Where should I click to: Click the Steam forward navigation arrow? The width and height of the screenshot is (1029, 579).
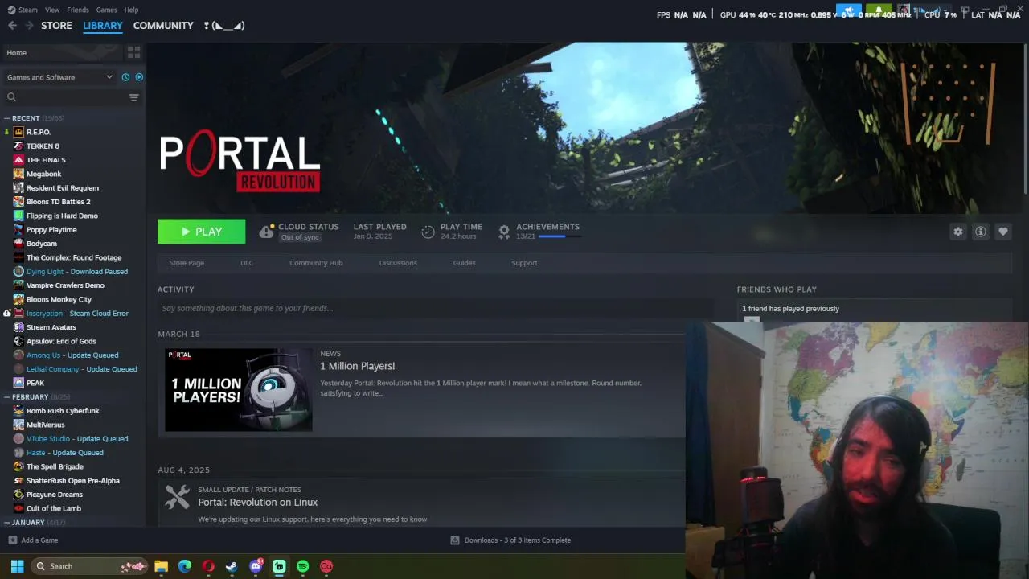(x=29, y=26)
